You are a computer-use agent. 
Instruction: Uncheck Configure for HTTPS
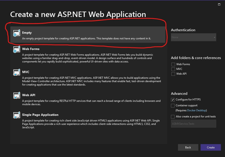click(173, 100)
